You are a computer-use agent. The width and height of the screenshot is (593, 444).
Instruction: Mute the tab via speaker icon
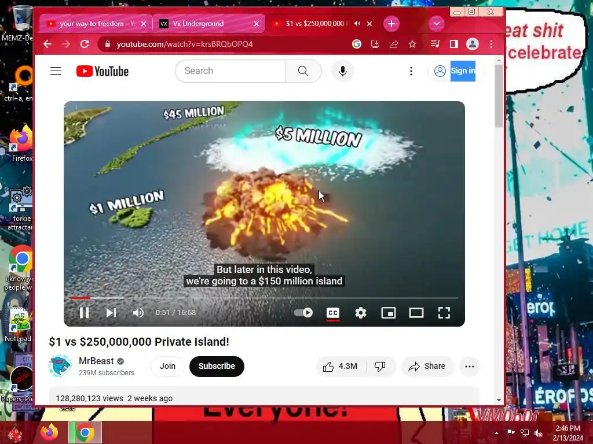pyautogui.click(x=357, y=24)
